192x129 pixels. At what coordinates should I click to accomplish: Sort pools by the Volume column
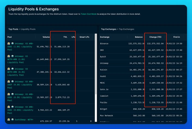[46, 37]
